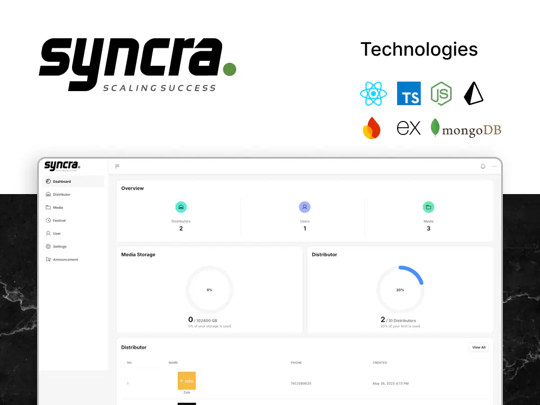
Task: Click the '2 / 10 Distributors' value
Action: [398, 320]
